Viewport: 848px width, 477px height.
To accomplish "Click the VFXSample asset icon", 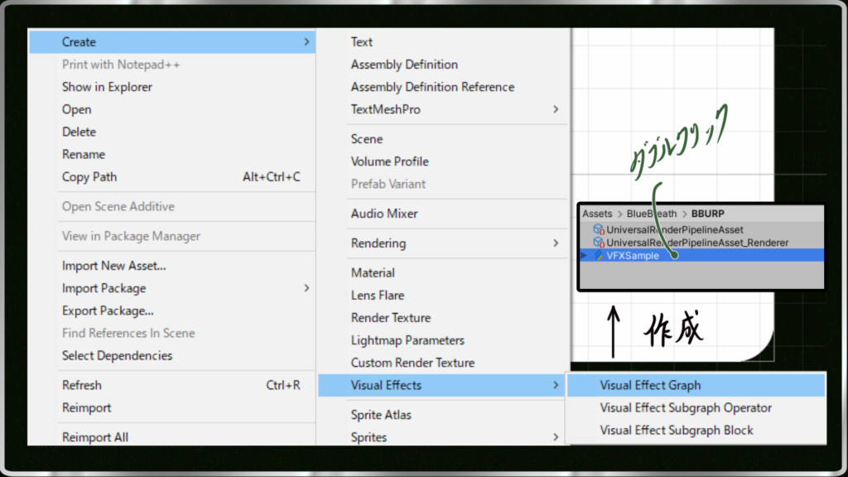I will pyautogui.click(x=600, y=256).
